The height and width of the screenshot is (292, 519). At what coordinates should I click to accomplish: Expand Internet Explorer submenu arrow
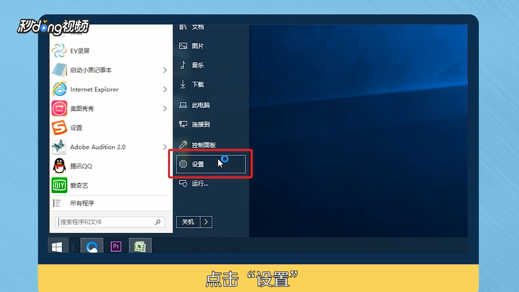(165, 89)
